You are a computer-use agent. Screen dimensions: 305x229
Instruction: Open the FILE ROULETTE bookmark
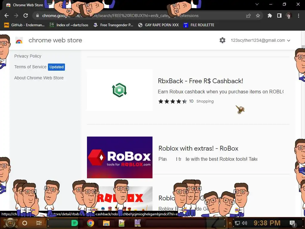199,25
